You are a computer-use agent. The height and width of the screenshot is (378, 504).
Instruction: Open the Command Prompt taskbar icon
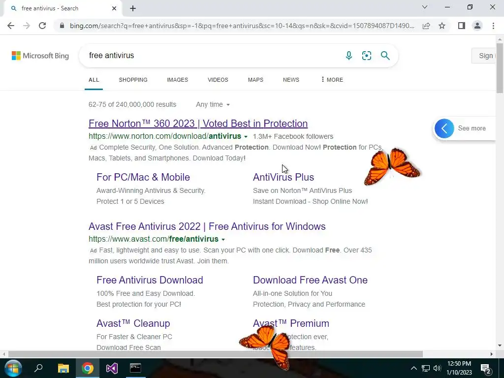pyautogui.click(x=135, y=368)
